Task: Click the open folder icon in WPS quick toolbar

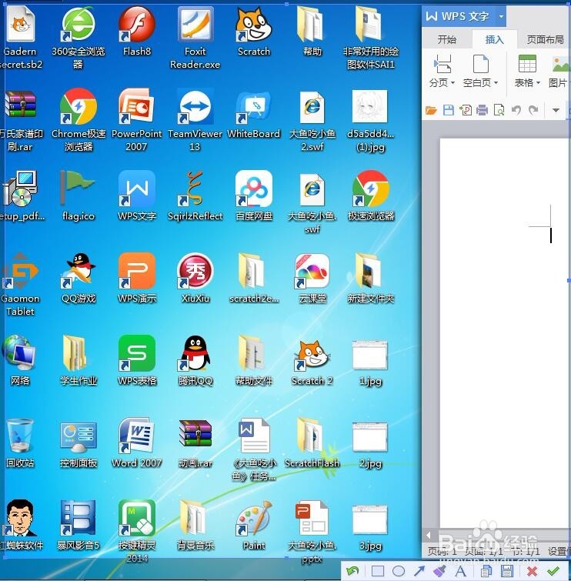Action: [x=431, y=110]
